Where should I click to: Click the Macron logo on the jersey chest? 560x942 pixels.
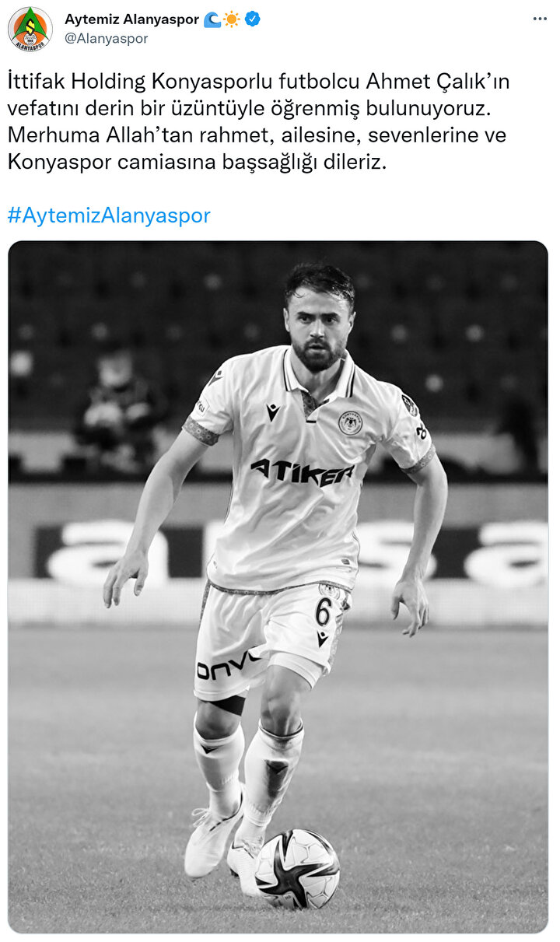(x=273, y=412)
